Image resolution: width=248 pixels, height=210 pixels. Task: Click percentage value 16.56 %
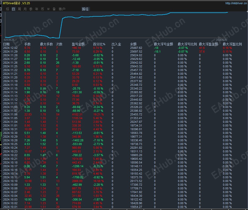pos(98,181)
